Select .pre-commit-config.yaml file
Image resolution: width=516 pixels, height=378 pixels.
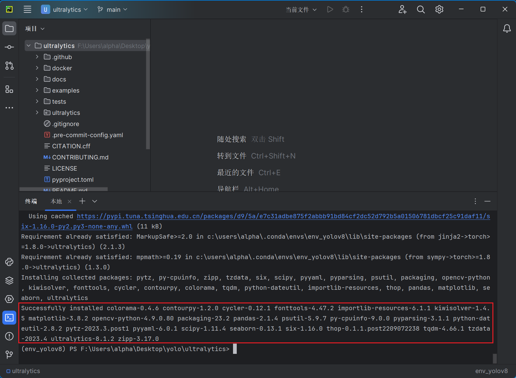(83, 135)
